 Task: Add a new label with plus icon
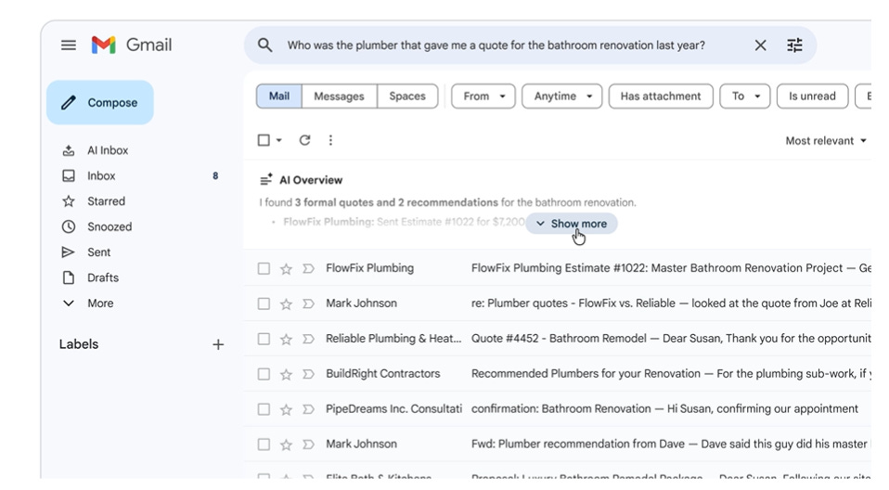[x=218, y=344]
